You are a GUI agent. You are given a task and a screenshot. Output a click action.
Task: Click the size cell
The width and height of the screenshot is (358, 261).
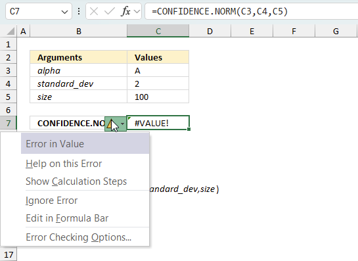tap(79, 97)
